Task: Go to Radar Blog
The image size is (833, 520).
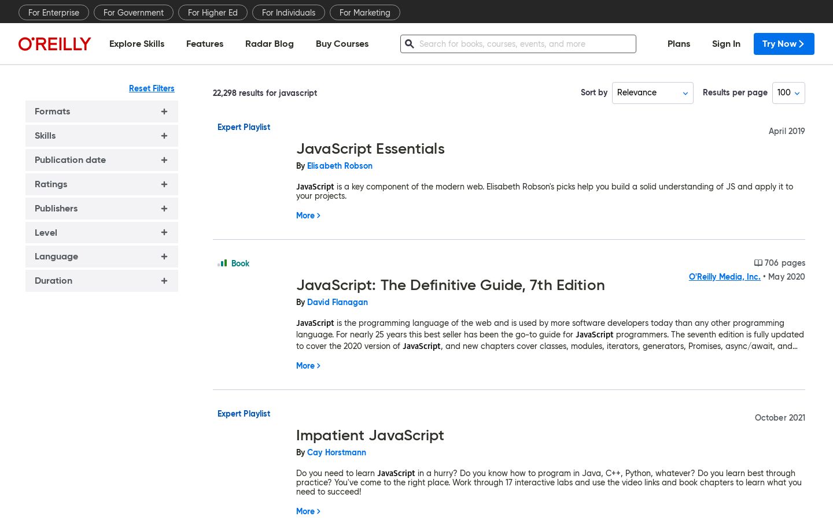Action: pyautogui.click(x=270, y=44)
